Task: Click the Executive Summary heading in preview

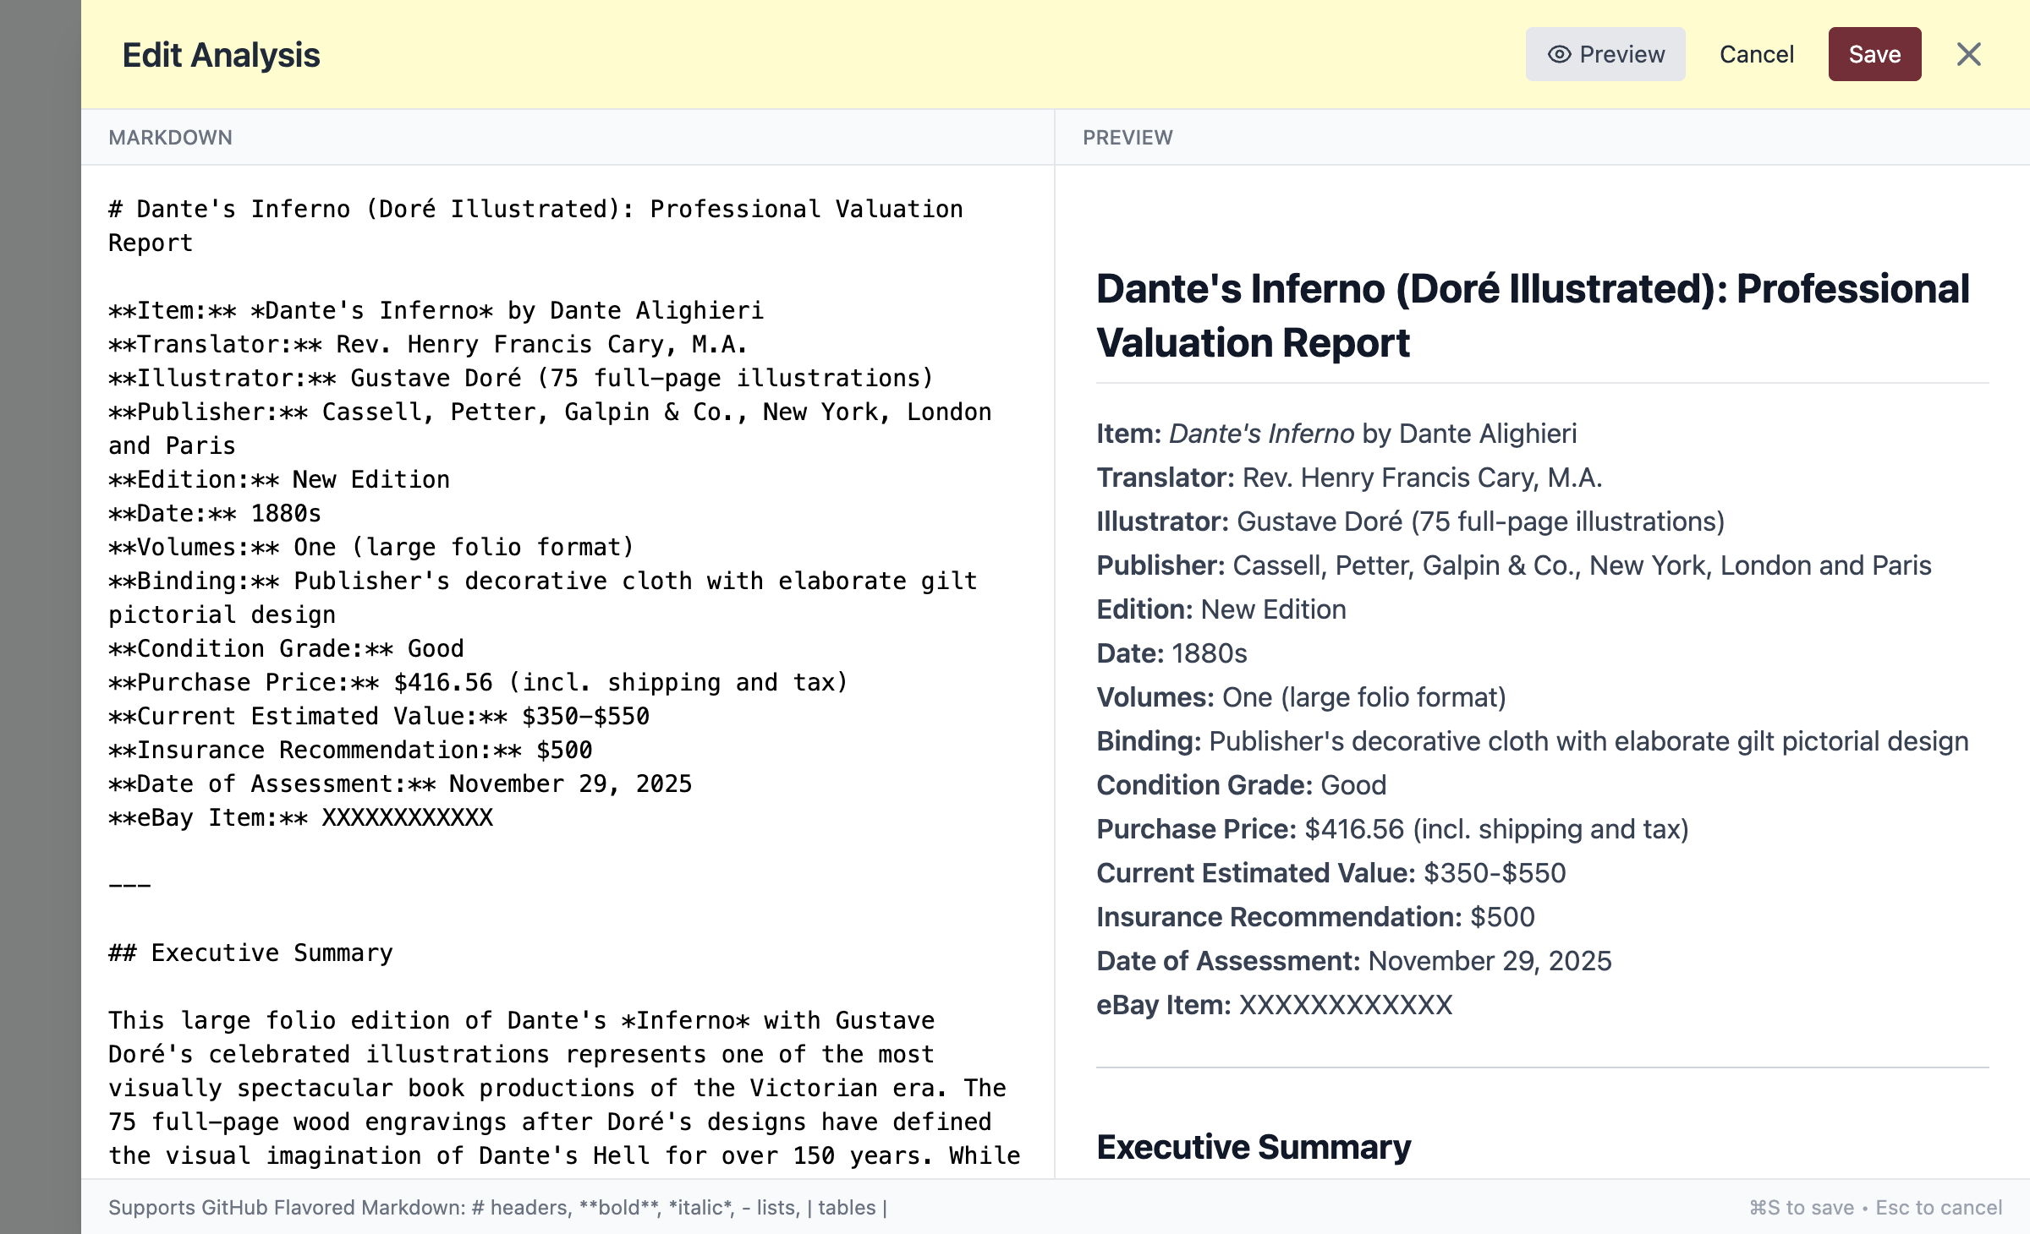Action: 1253,1147
